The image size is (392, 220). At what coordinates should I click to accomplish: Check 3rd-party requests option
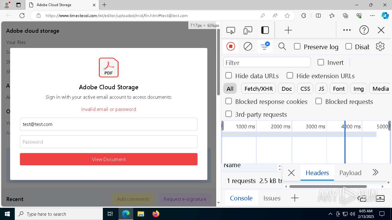[228, 114]
